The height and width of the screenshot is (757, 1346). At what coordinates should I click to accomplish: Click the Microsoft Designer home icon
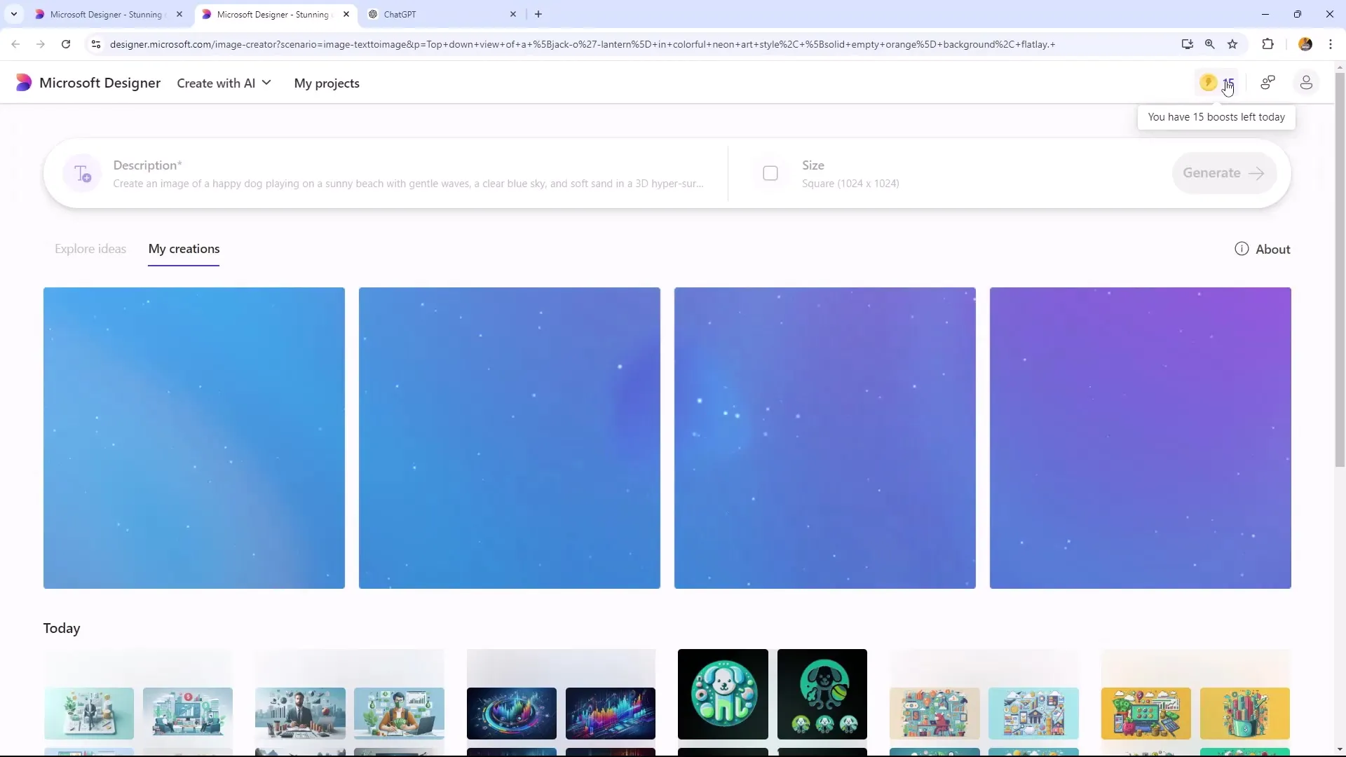click(22, 82)
